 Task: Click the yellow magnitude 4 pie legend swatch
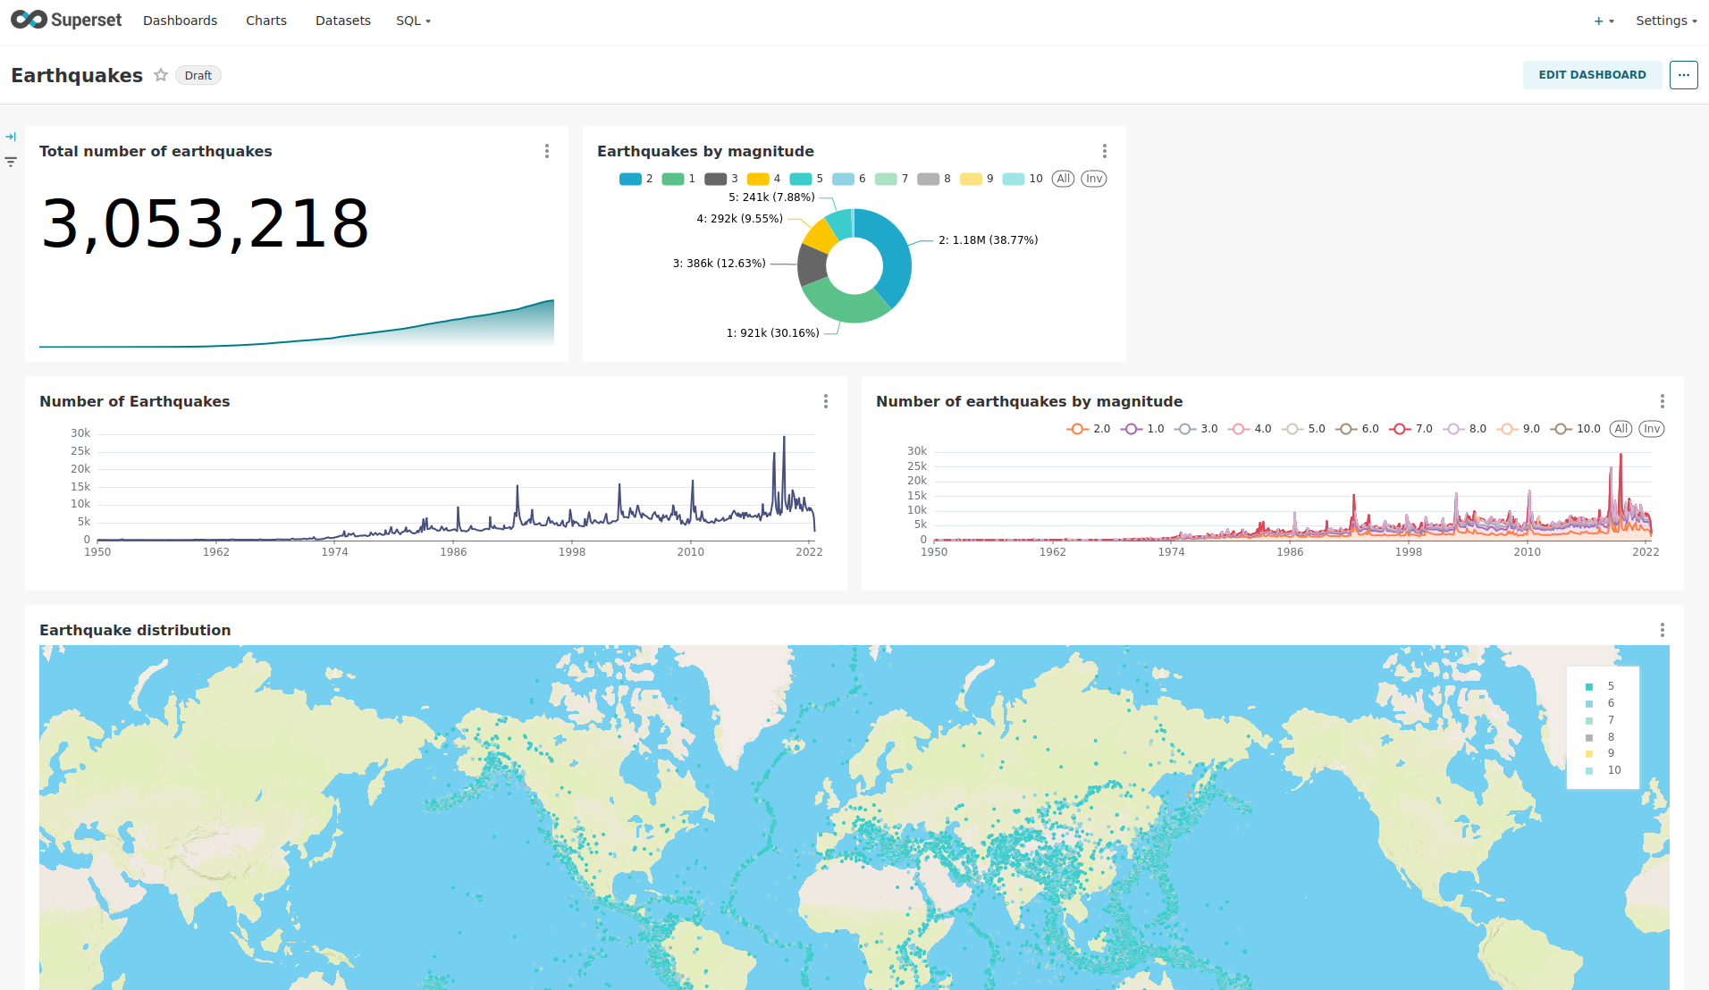tap(758, 179)
